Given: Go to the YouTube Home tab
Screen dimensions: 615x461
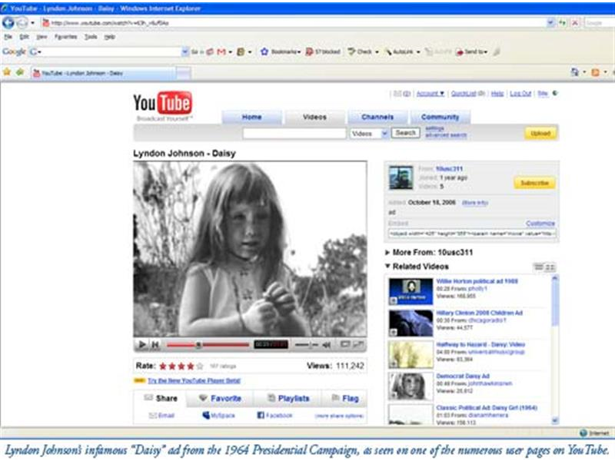Looking at the screenshot, I should (252, 118).
